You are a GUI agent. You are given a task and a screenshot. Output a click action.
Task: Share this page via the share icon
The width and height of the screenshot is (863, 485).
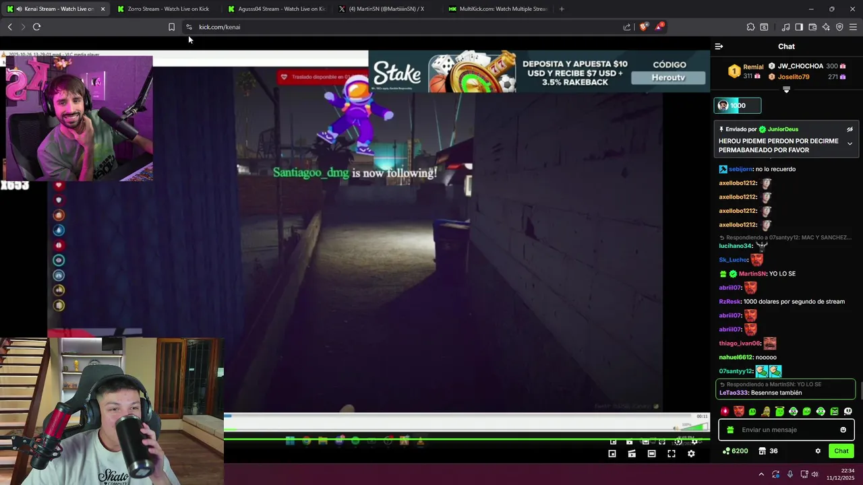point(627,27)
